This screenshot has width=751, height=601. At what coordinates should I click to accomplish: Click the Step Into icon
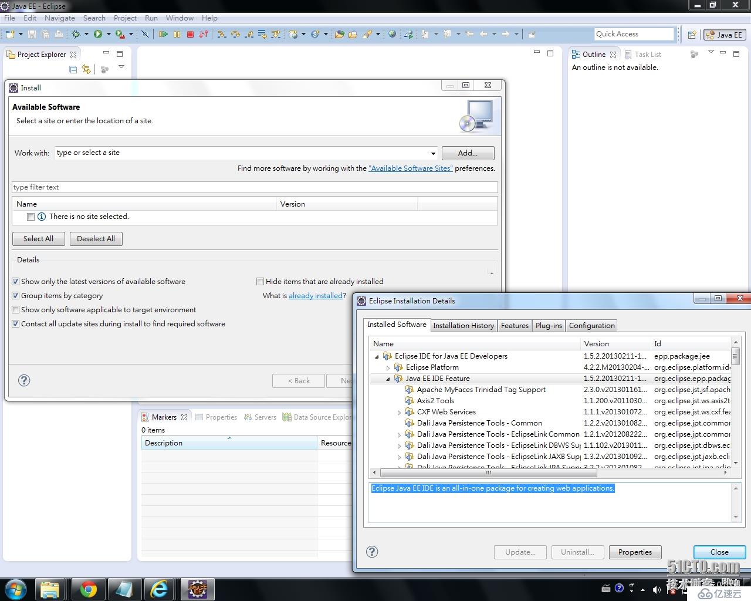point(221,34)
